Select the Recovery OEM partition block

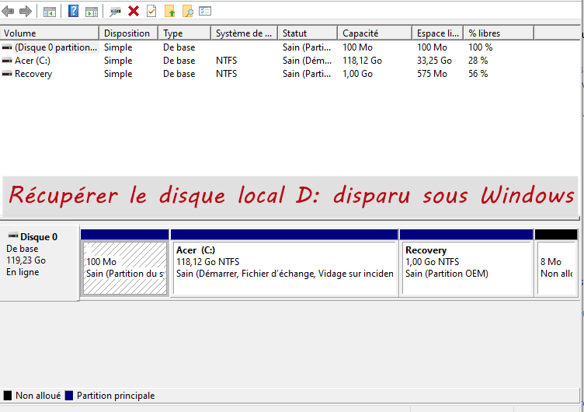tap(466, 268)
